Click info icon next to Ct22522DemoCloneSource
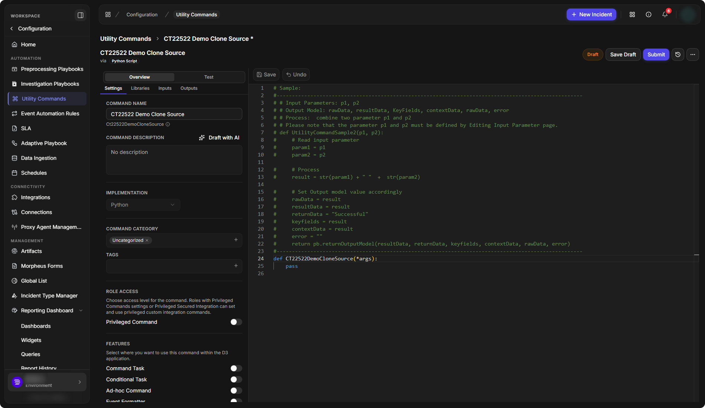Screen dimensions: 705x408 (168, 124)
